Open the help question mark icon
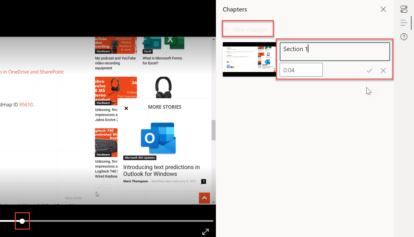This screenshot has height=237, width=414. [404, 37]
